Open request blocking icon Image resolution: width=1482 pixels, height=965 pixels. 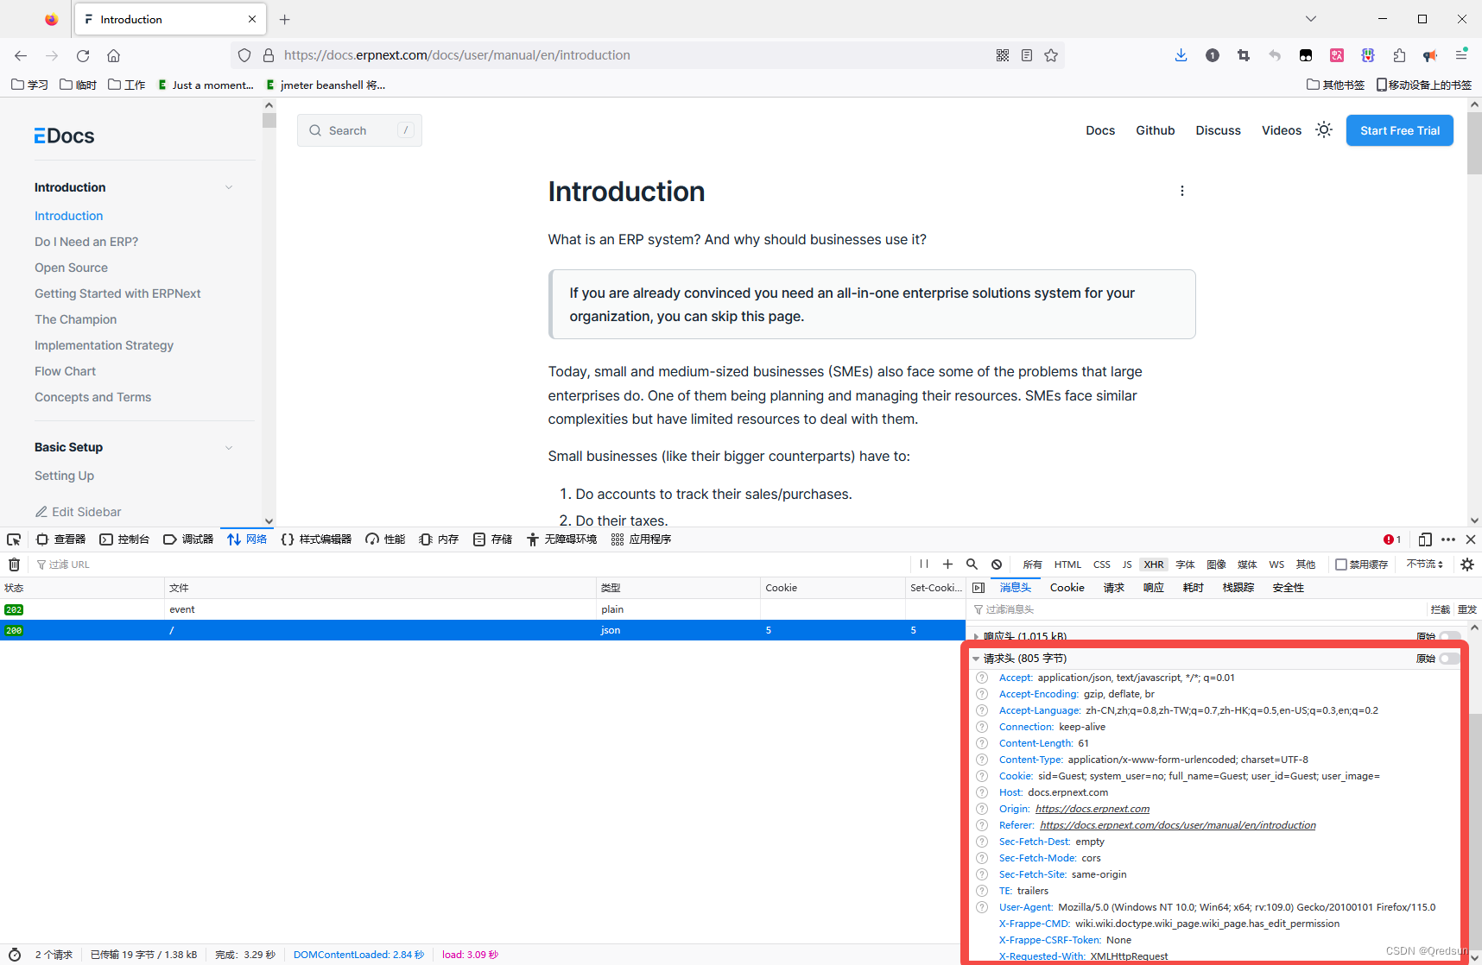(997, 564)
